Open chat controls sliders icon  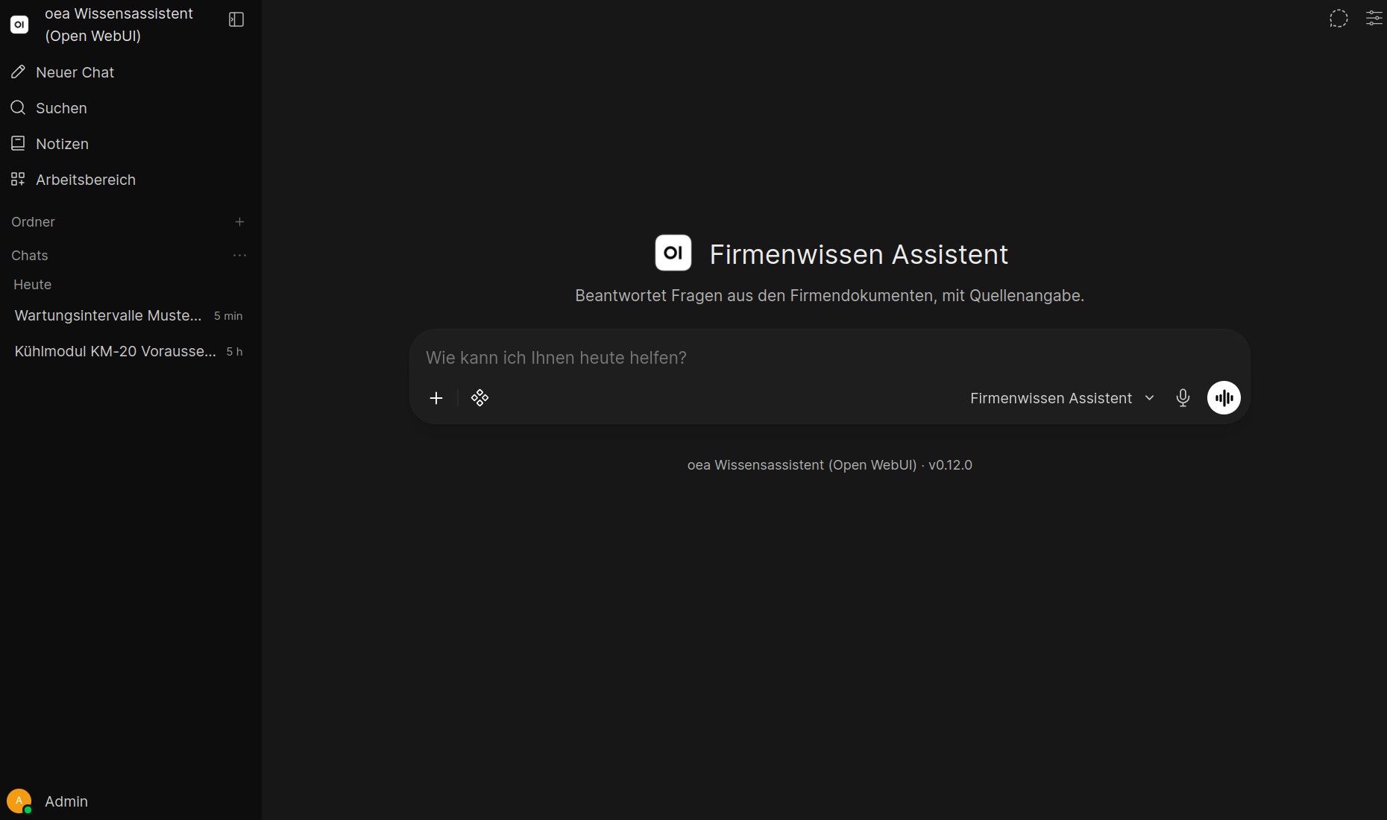(1374, 19)
